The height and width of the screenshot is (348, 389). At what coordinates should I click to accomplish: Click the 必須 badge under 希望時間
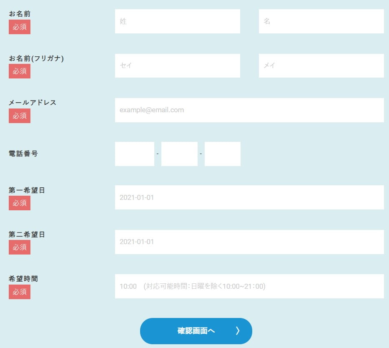tap(19, 292)
